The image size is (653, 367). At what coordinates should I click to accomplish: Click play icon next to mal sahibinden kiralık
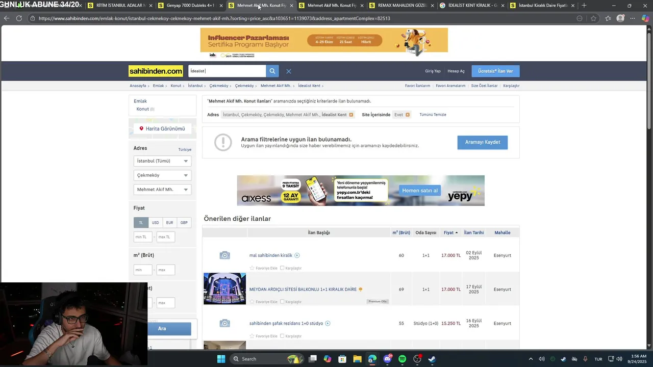click(x=297, y=255)
